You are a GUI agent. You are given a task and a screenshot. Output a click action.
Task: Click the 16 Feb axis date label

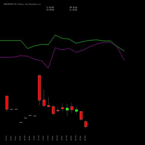point(39,138)
